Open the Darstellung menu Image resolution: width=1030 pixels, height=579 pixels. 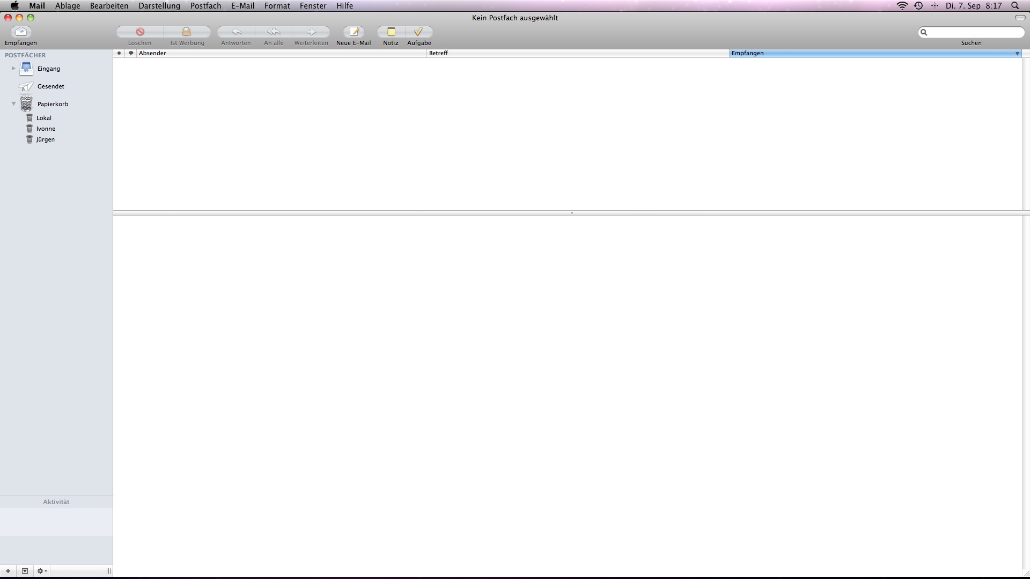[x=159, y=6]
